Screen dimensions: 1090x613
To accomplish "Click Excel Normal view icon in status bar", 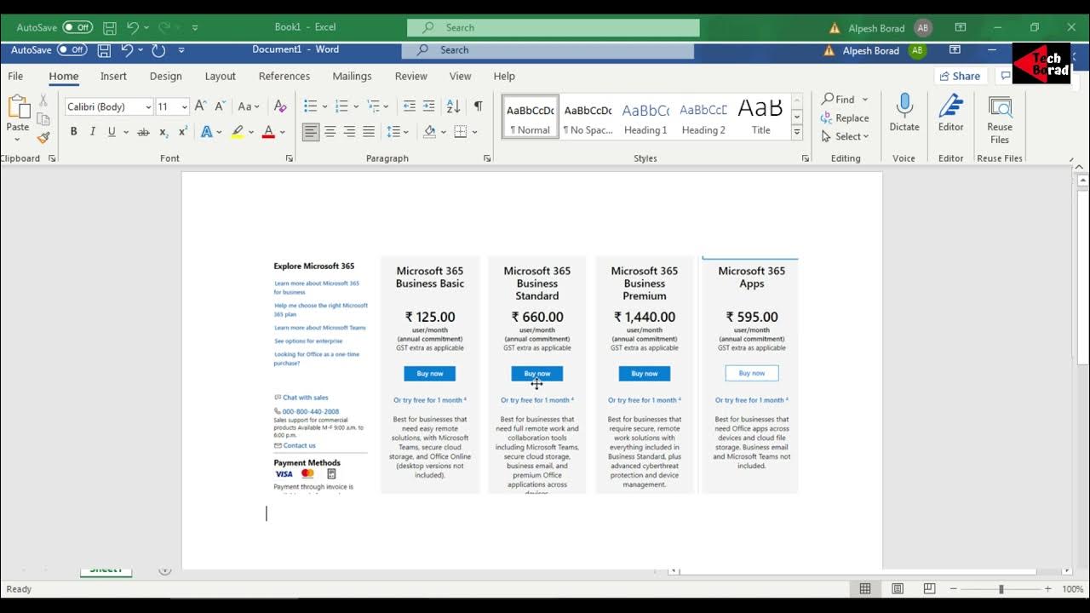I will [x=865, y=589].
